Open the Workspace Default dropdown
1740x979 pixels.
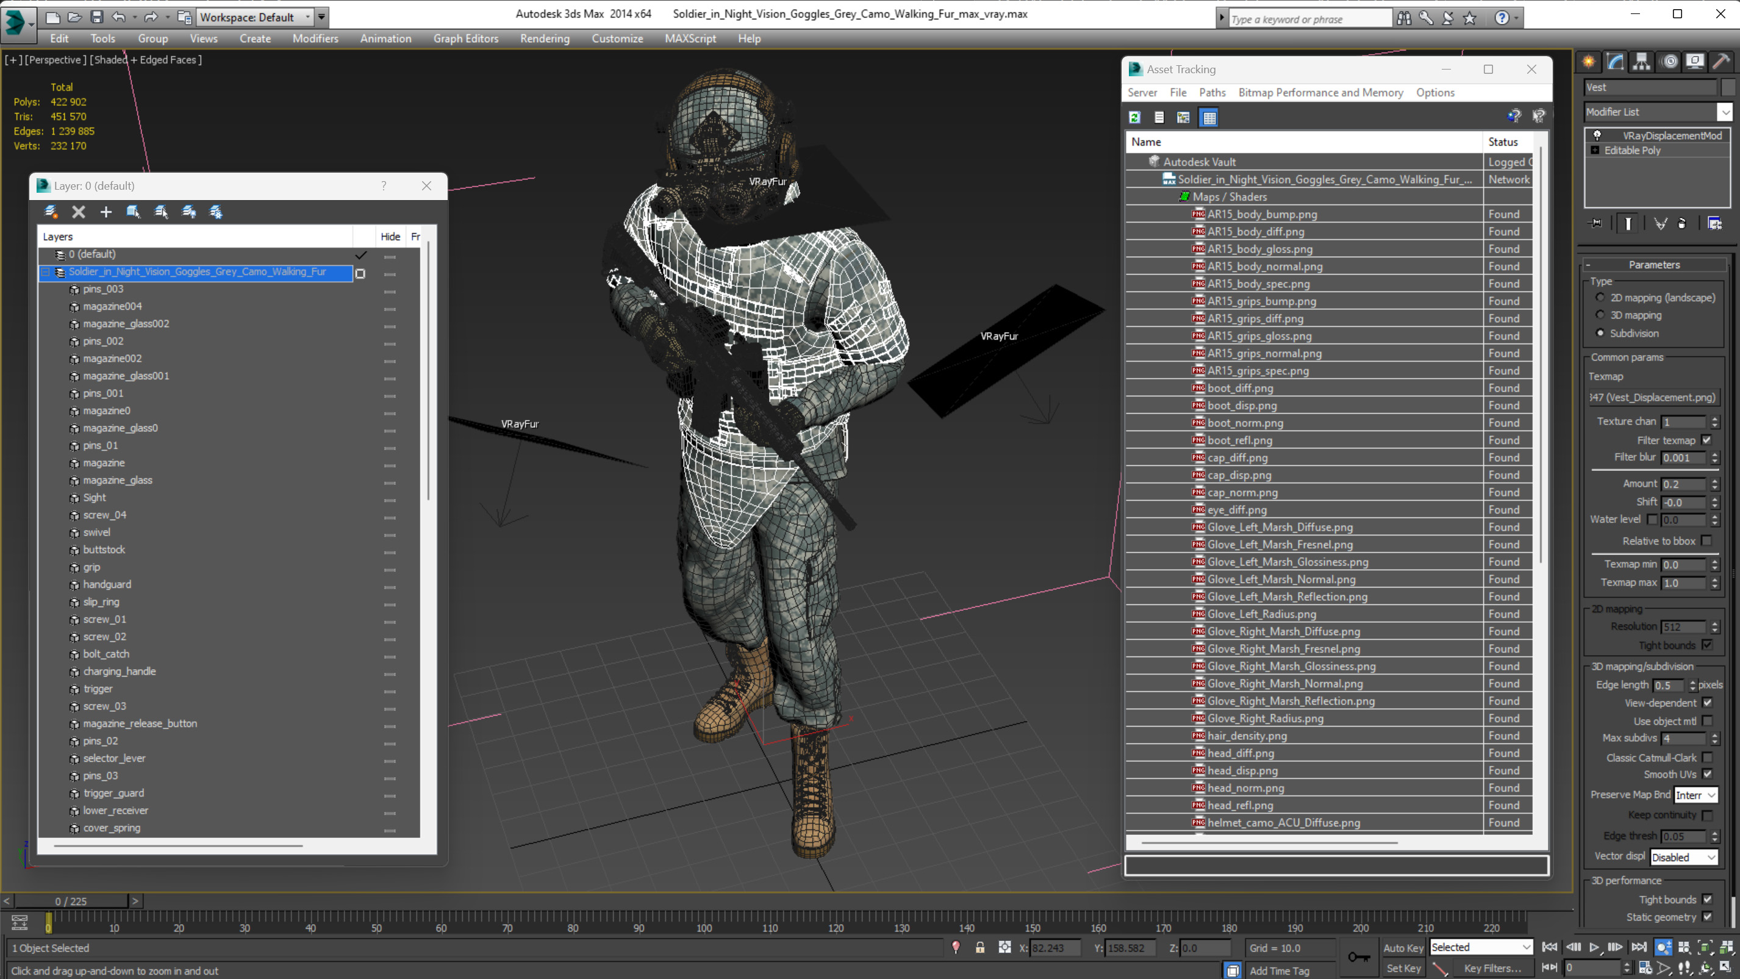pos(255,17)
